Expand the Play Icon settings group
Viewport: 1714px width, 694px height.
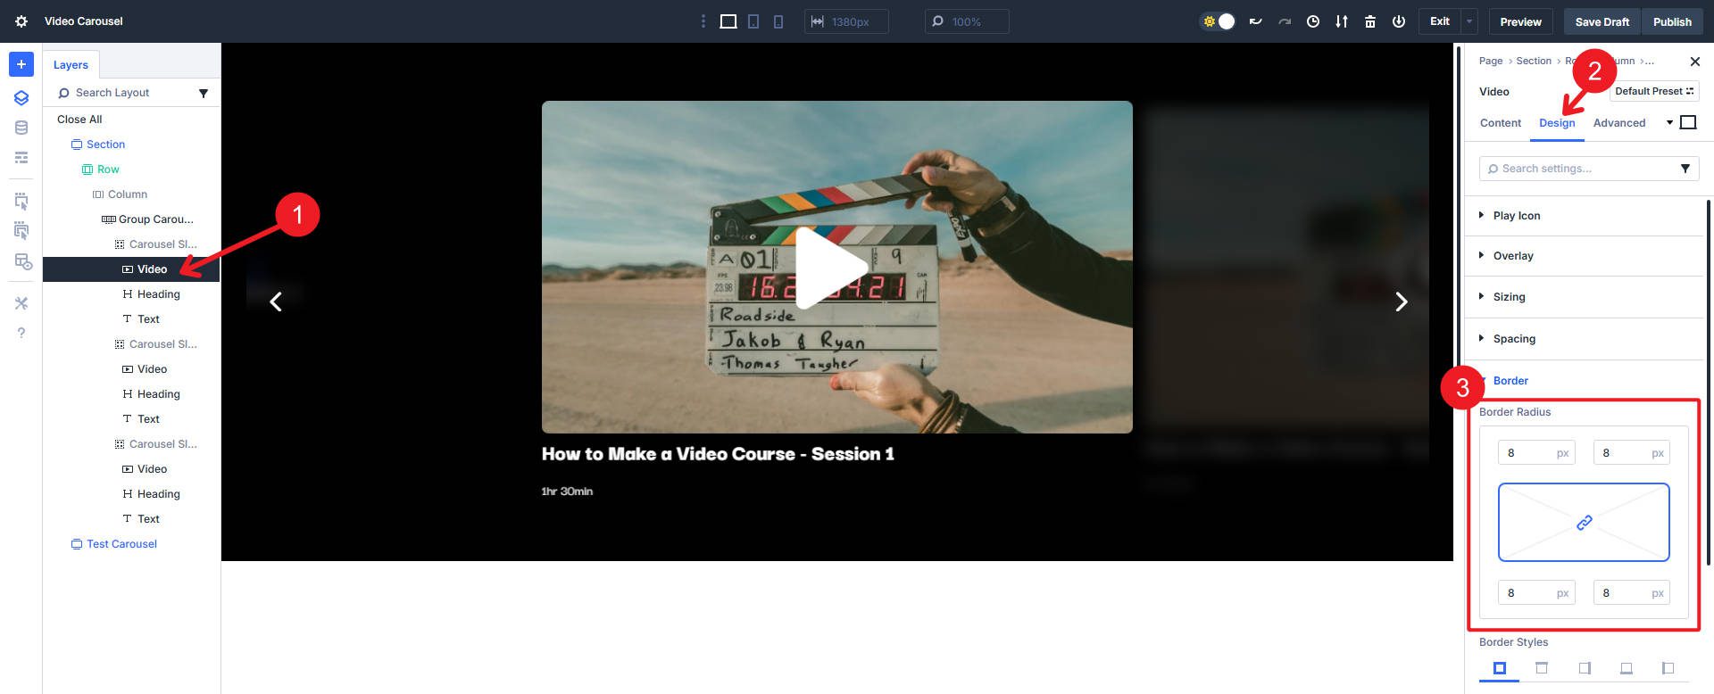(x=1516, y=216)
